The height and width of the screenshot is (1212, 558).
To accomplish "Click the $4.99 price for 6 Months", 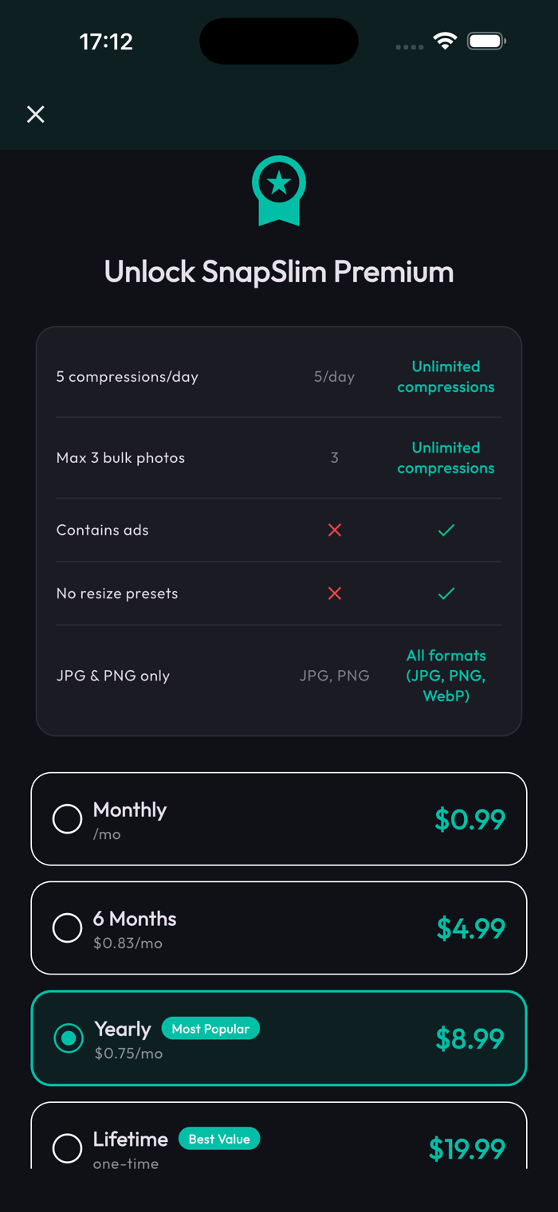I will tap(470, 928).
